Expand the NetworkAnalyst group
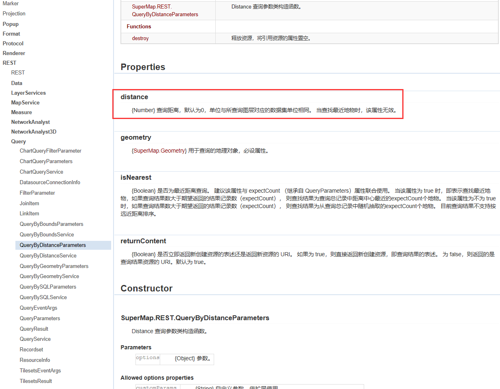 (30, 122)
